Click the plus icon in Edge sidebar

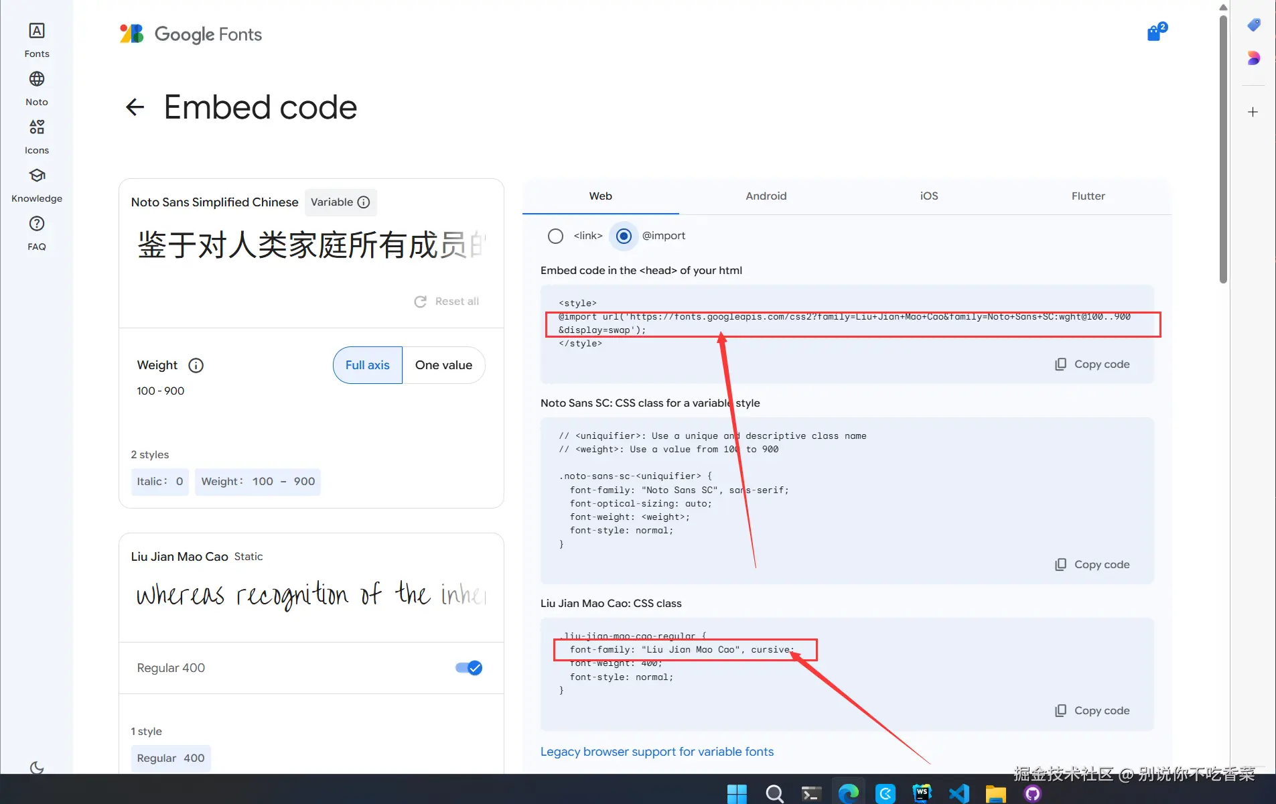tap(1253, 112)
